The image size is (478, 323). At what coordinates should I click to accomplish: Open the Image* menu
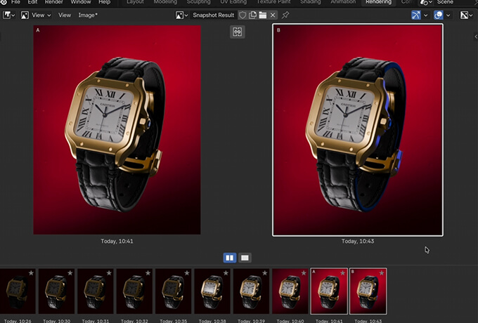88,15
